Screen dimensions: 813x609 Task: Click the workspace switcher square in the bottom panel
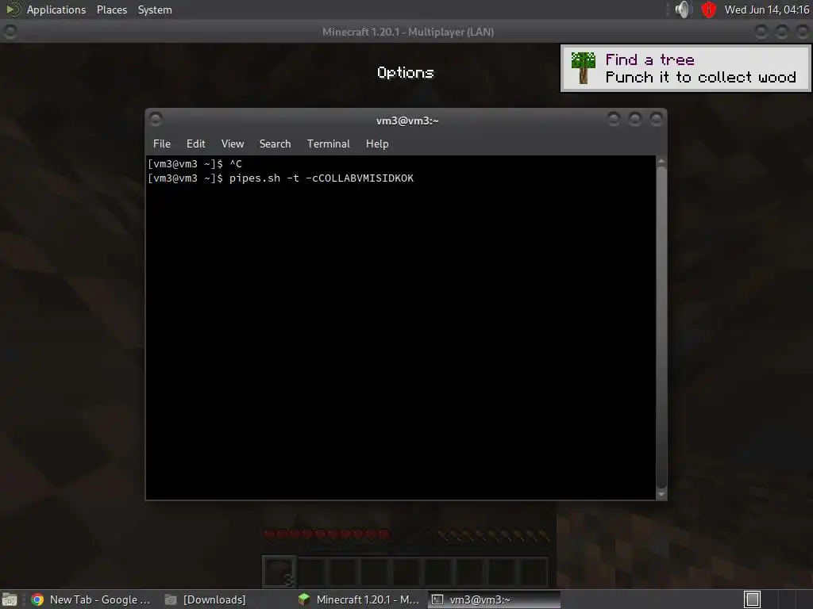[x=752, y=599]
